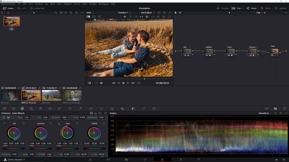289x162 pixels.
Task: Click the gallery search magnifier icon
Action: click(71, 13)
